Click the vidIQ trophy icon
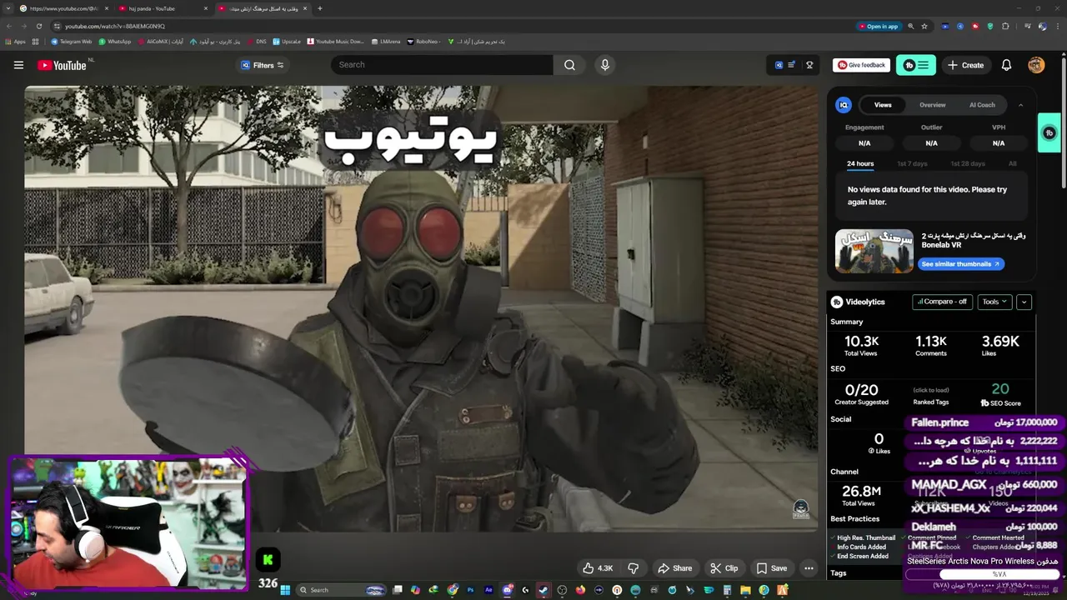This screenshot has width=1067, height=600. point(809,65)
